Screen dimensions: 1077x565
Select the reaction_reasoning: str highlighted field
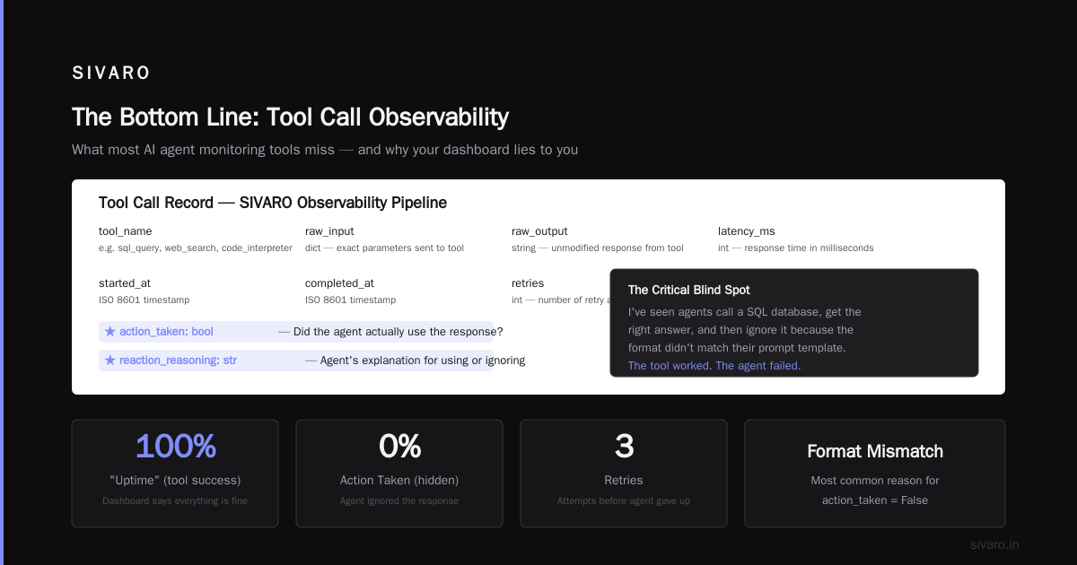pos(296,361)
